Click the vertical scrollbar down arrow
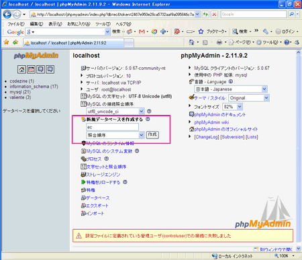302x260 pixels. click(x=299, y=248)
